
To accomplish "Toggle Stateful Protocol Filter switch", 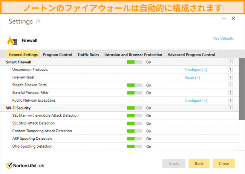I will click(x=135, y=93).
